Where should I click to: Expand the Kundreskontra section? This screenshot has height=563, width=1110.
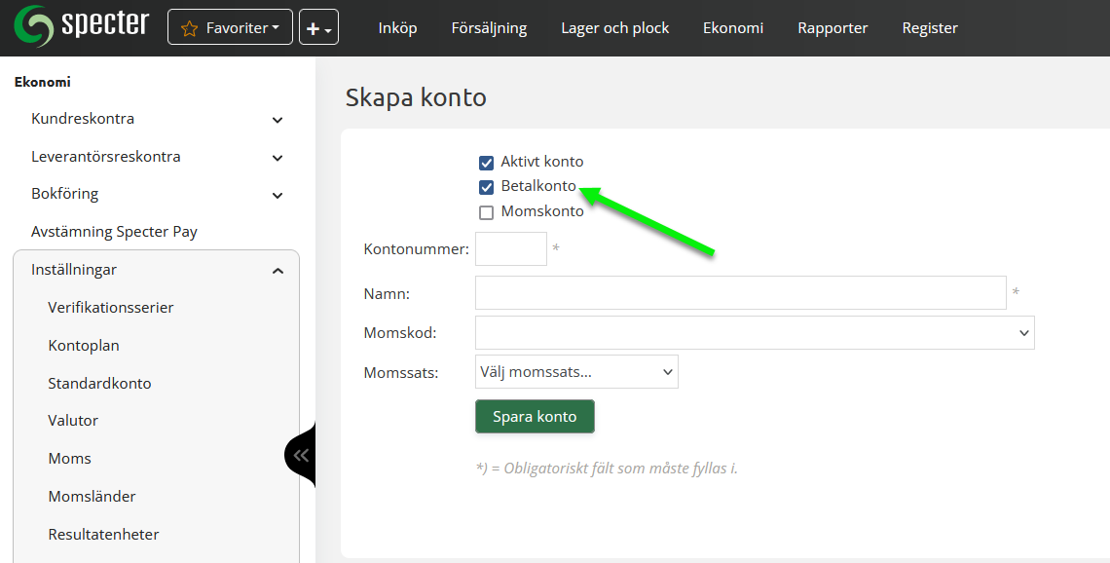click(x=277, y=120)
